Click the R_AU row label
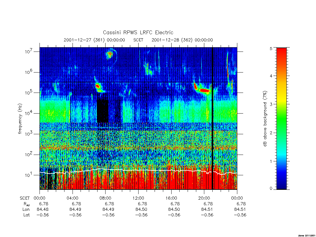 point(27,204)
